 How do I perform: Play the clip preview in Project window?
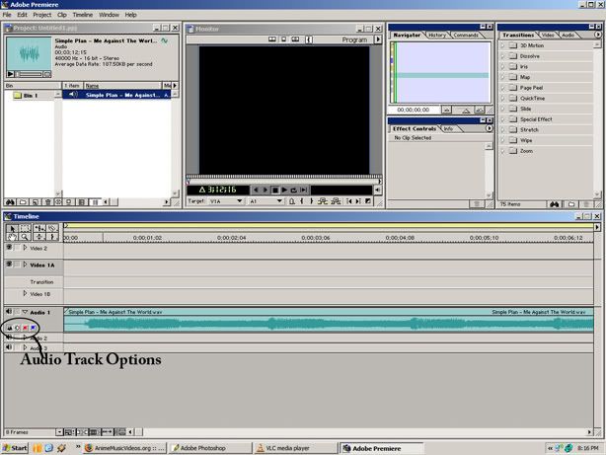(x=11, y=74)
